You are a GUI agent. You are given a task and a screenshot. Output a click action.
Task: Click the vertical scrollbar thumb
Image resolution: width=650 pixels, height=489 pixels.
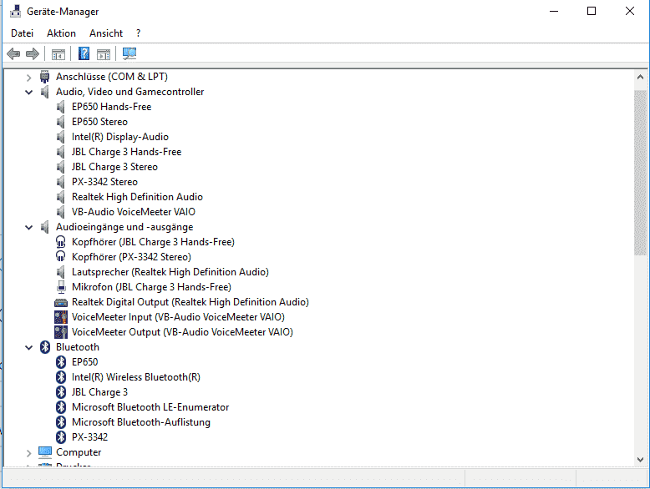pyautogui.click(x=640, y=173)
